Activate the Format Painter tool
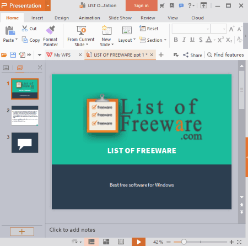This screenshot has height=246, width=248. [x=50, y=36]
